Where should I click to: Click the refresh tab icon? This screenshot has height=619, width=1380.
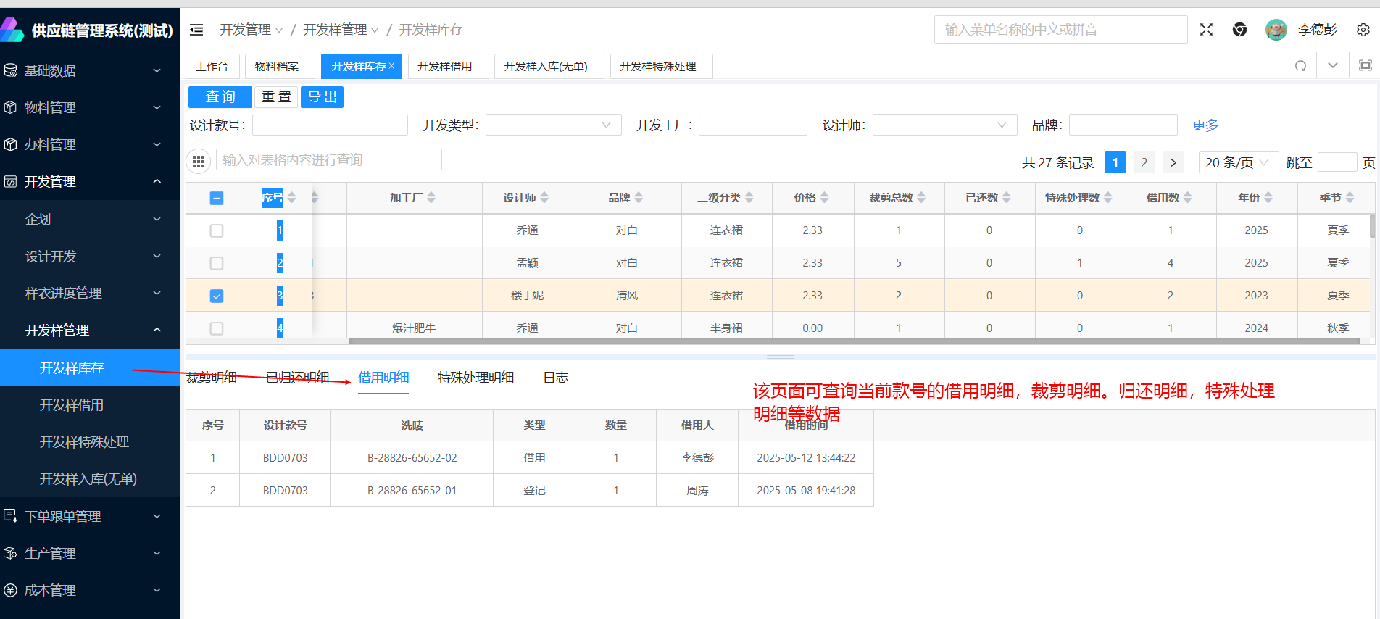[1300, 66]
